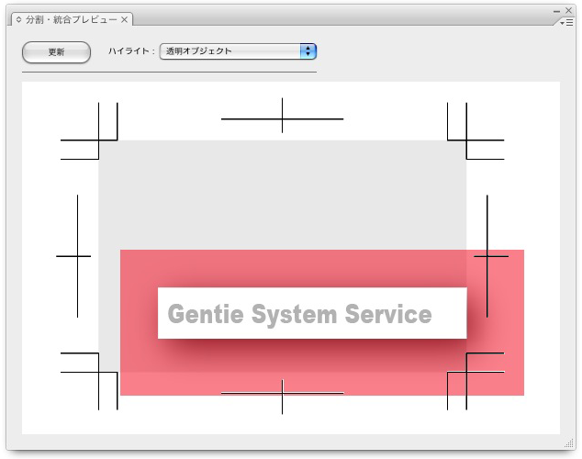Click the ハイライト label
582x459 pixels.
pos(131,50)
